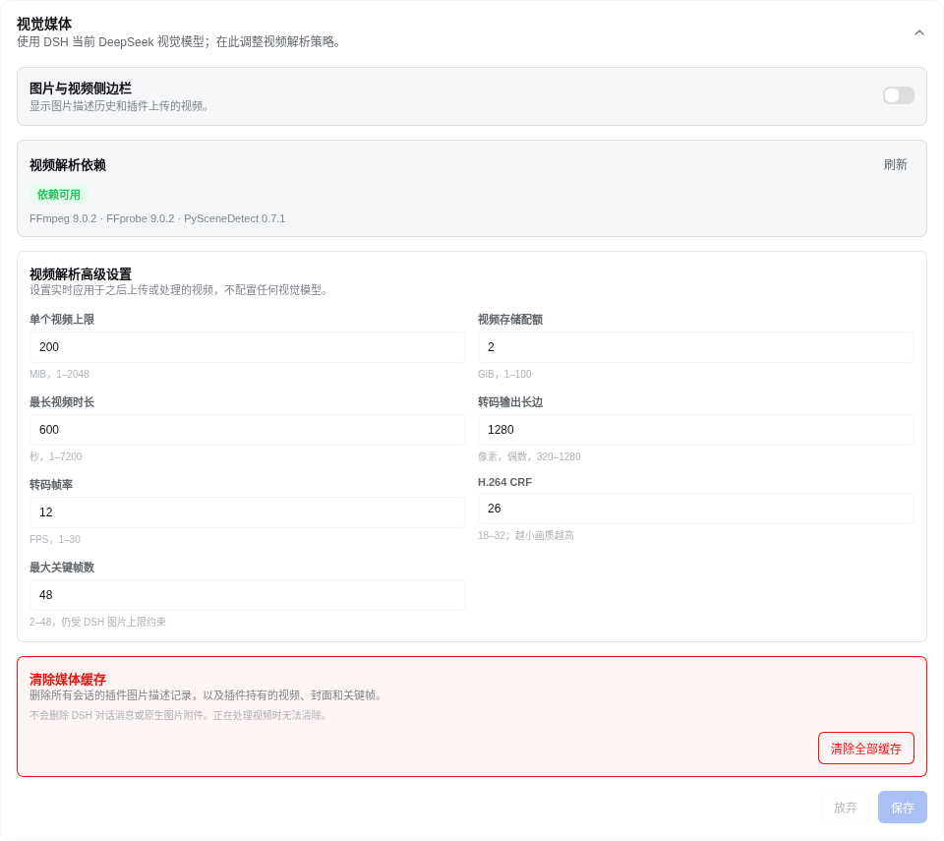Click the hint text MiB，1–2048
Viewport: 944px width, 841px height.
coord(59,374)
